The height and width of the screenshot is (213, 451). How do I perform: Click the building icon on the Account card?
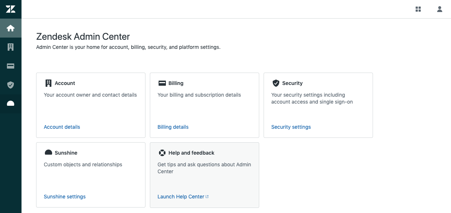pyautogui.click(x=48, y=83)
